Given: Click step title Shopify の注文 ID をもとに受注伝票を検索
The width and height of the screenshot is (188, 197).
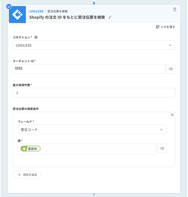Looking at the screenshot, I should [67, 17].
